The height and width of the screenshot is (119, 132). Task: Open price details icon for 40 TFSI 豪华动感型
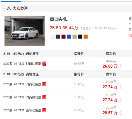click(x=121, y=113)
